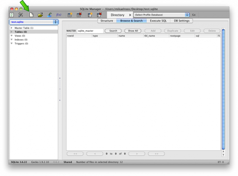
Task: Click the name column header
Action: coord(131,36)
